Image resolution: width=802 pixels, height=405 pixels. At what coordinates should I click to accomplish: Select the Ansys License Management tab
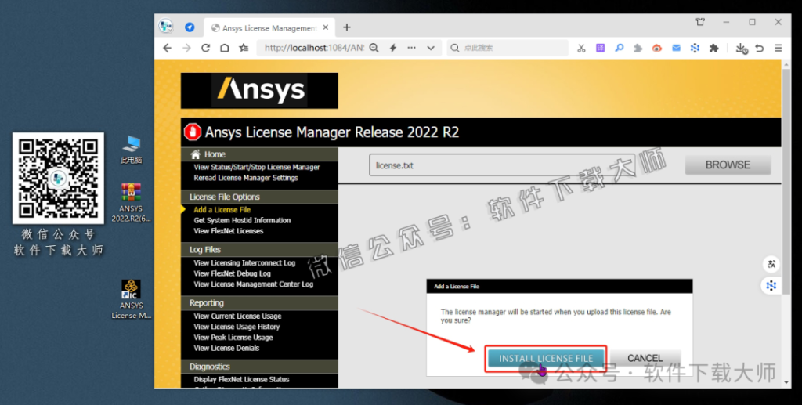point(269,27)
